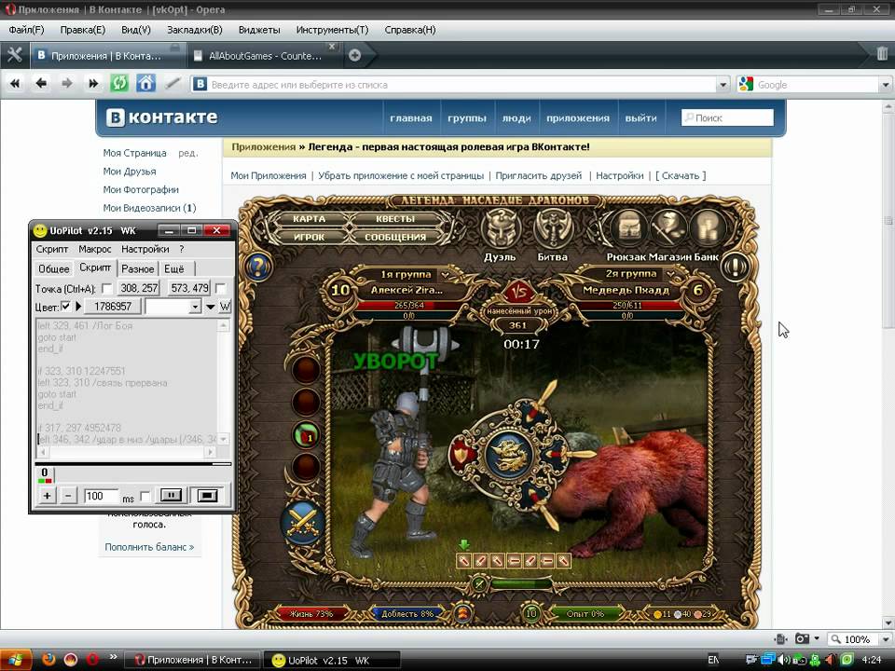Open the Battle axe icon in game
895x671 pixels.
(553, 228)
